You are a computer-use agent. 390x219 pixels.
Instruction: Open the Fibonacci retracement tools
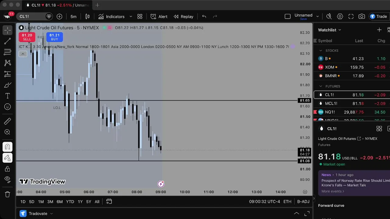point(8,52)
